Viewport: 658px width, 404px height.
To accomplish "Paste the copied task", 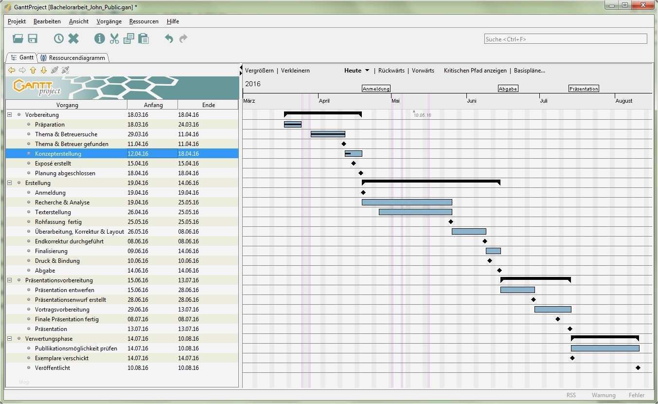I will tap(143, 38).
